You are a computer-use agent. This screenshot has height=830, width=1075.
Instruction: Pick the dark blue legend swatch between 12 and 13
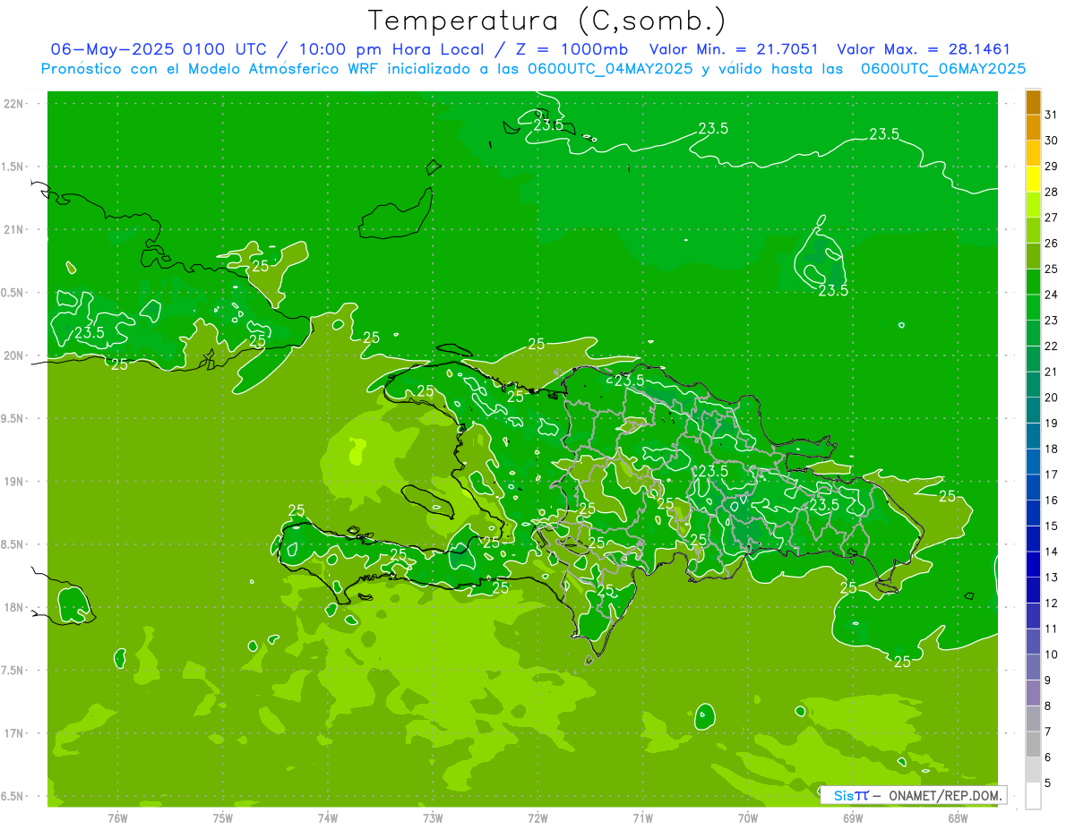pyautogui.click(x=1033, y=590)
